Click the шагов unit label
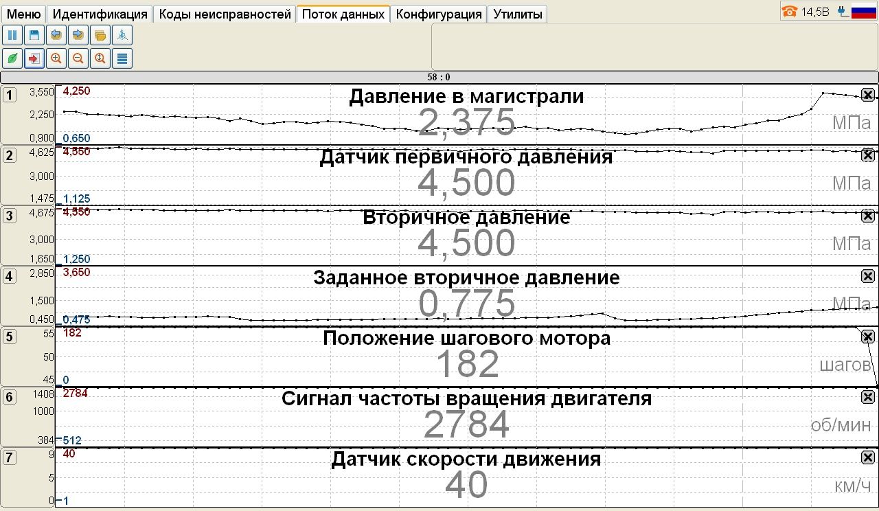The height and width of the screenshot is (511, 879). [x=845, y=365]
